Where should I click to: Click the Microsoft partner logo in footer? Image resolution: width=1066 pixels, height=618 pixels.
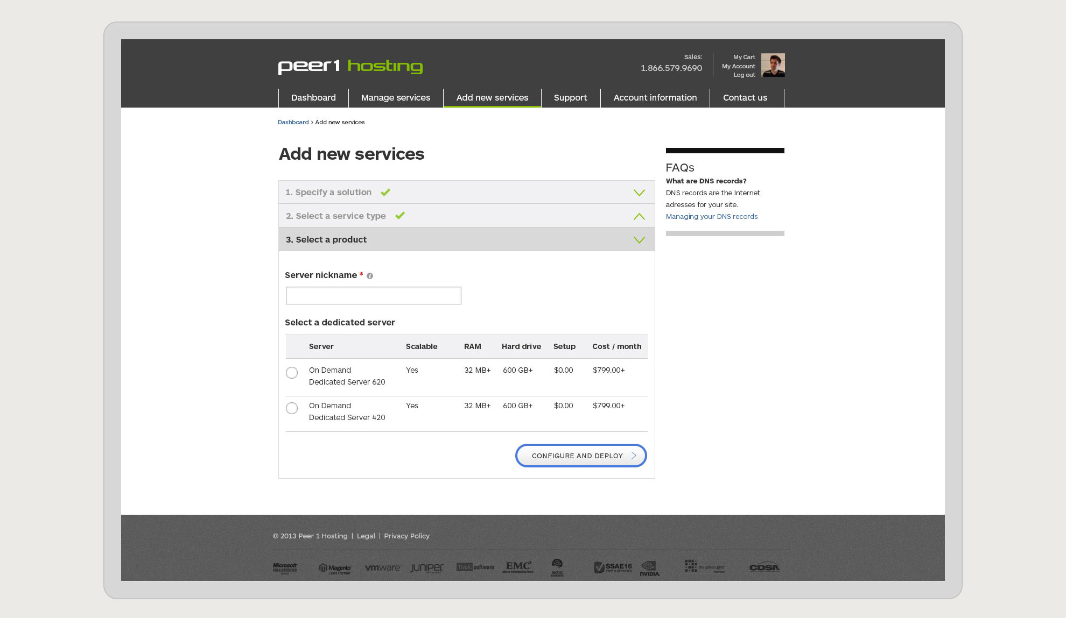285,569
